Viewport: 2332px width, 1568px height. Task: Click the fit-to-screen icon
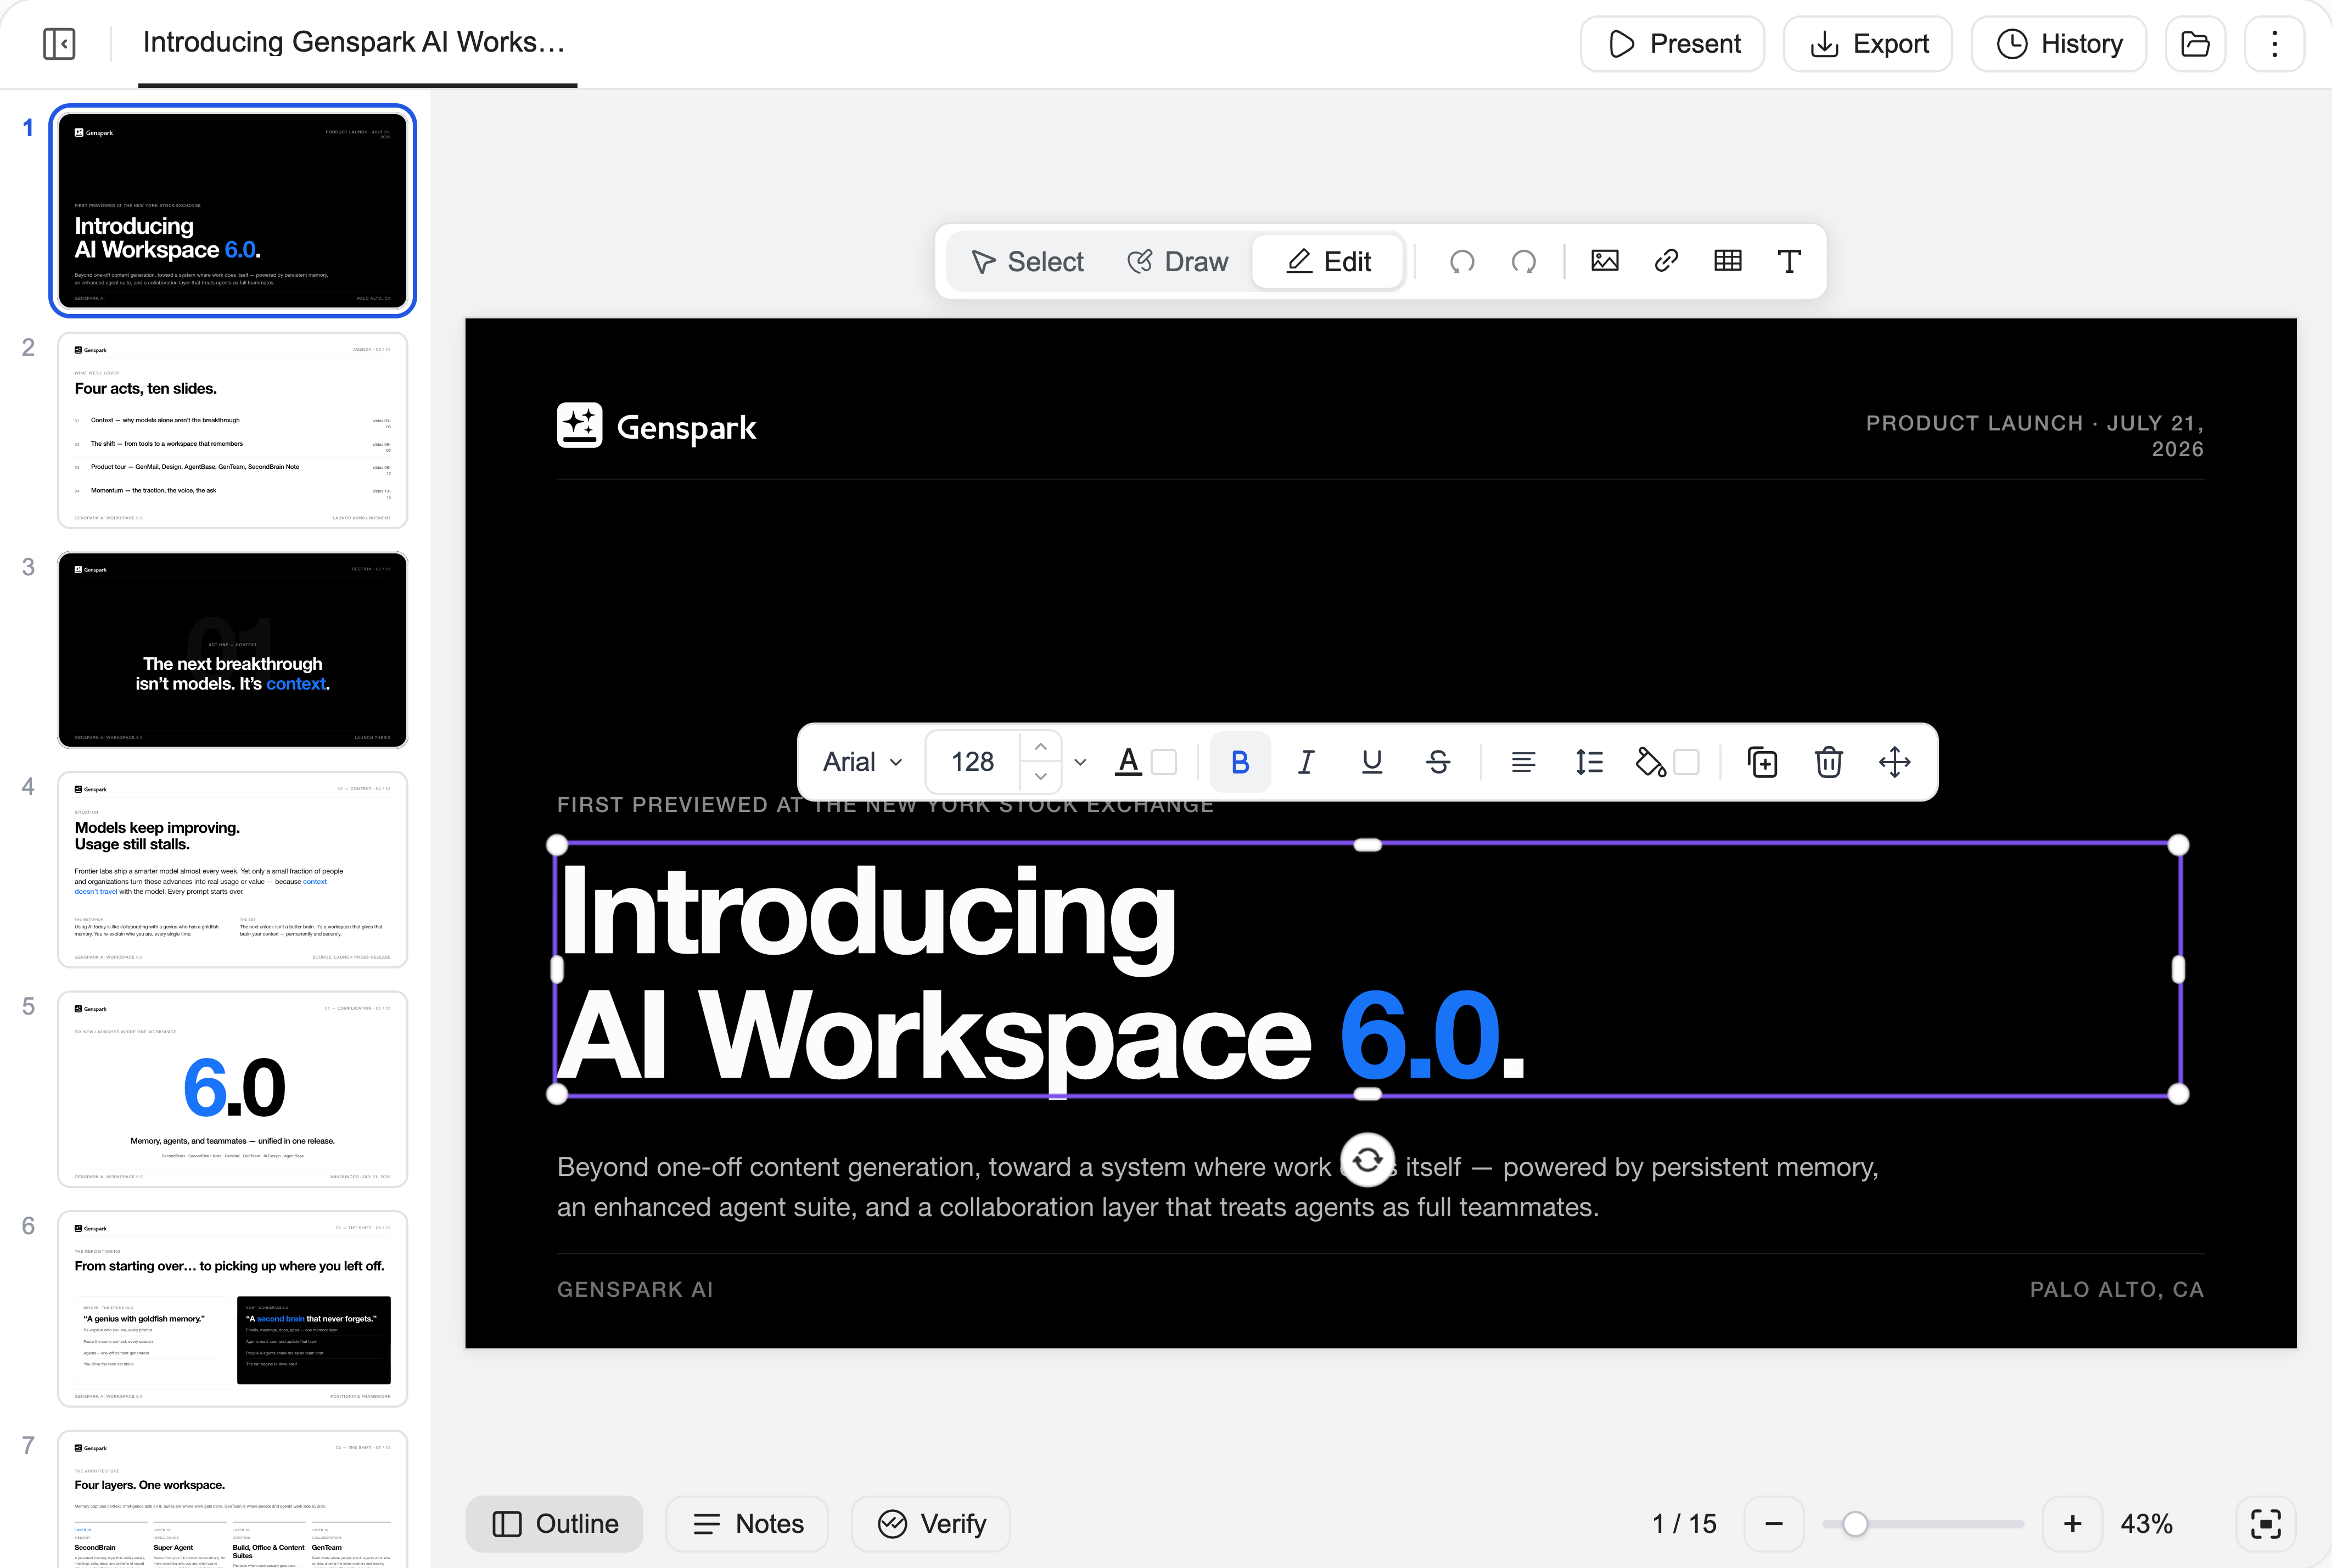2266,1524
